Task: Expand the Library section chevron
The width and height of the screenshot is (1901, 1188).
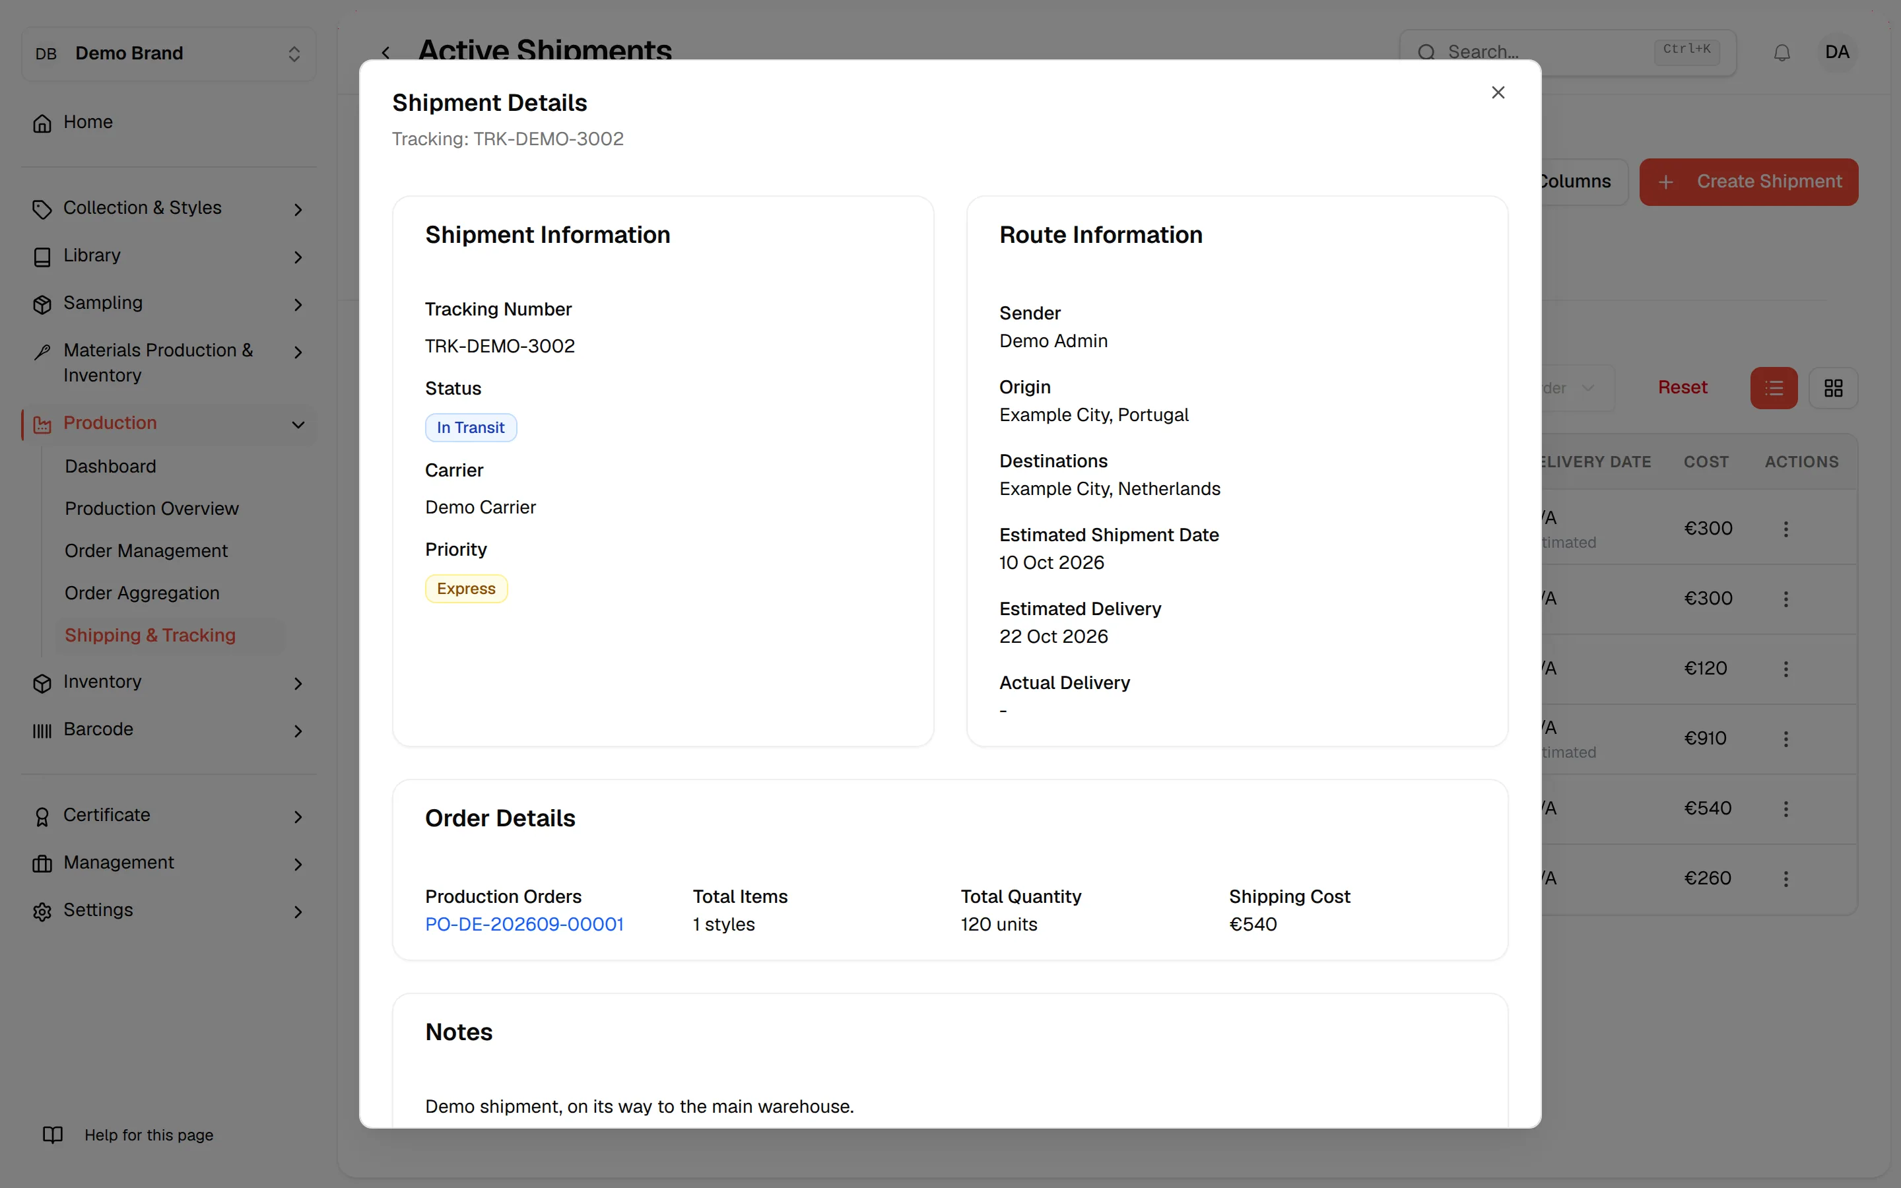Action: point(298,257)
